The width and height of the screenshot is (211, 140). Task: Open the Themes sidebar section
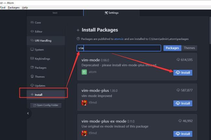(46, 77)
